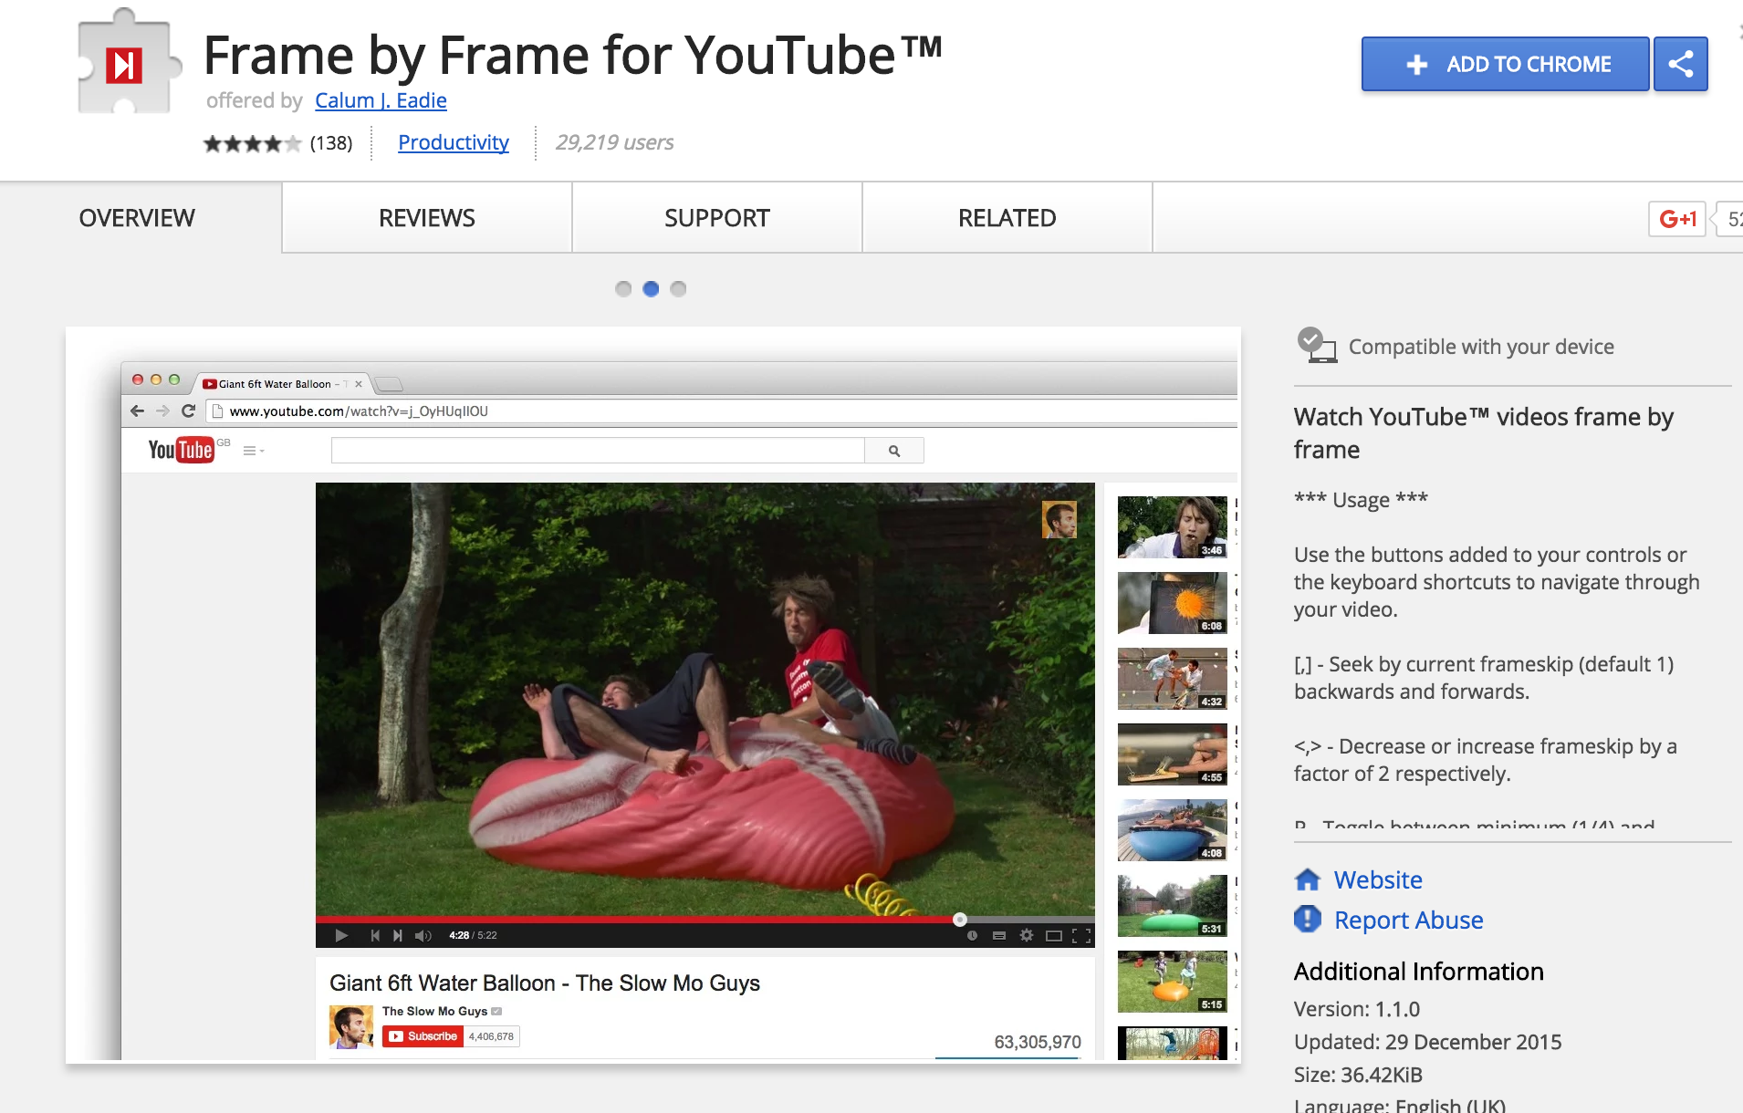Viewport: 1743px width, 1113px height.
Task: Open the 5:31 related video thumbnail
Action: pos(1173,906)
